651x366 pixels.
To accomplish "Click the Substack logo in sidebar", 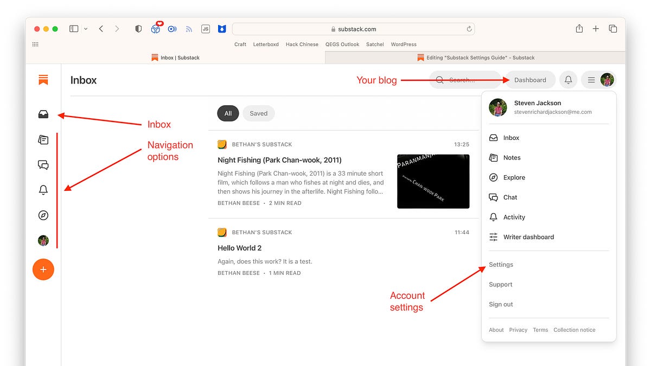I will click(x=43, y=80).
